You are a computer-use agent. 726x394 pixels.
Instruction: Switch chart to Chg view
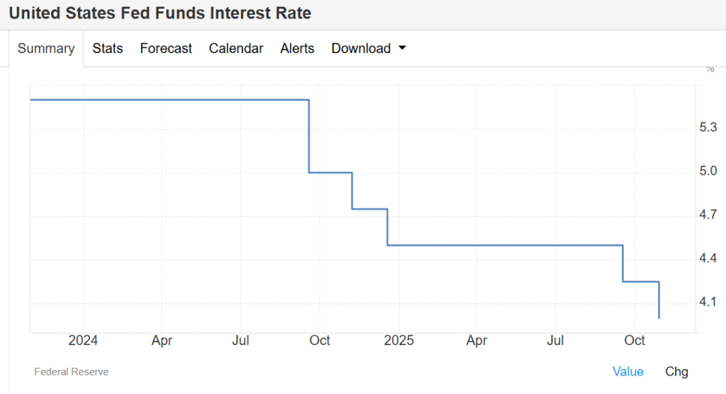(676, 371)
